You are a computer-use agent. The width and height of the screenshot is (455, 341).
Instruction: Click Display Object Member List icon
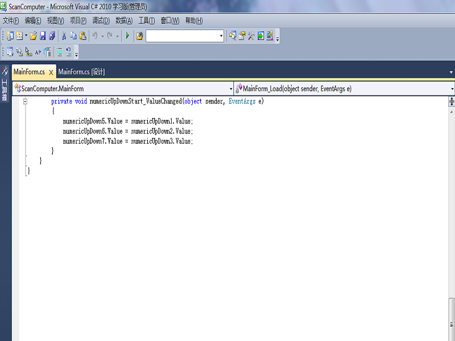10,52
